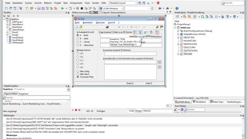
Task: Click the red record dot below editor
Action: 76,110
